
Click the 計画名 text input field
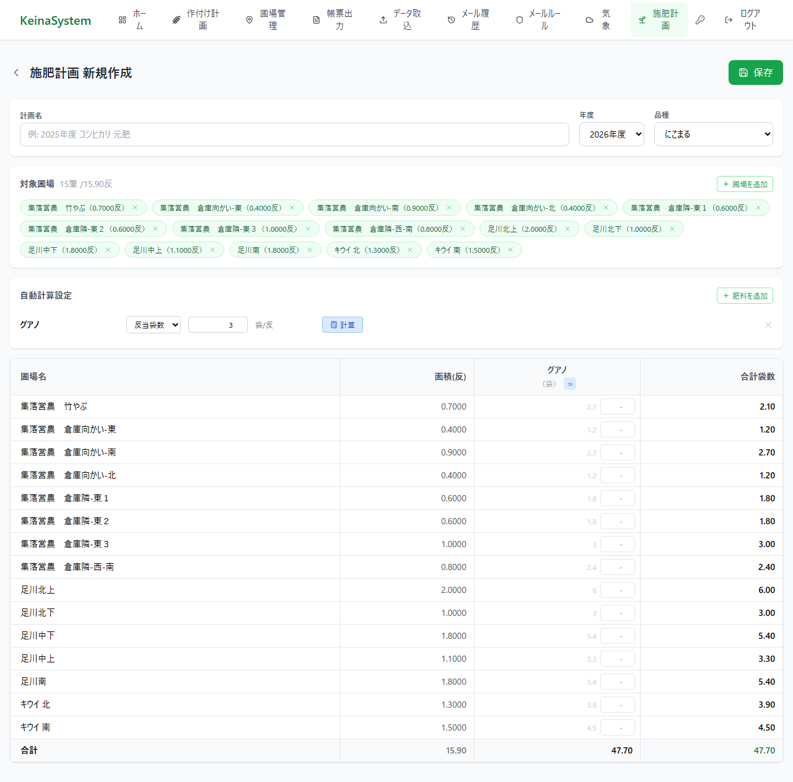(294, 134)
